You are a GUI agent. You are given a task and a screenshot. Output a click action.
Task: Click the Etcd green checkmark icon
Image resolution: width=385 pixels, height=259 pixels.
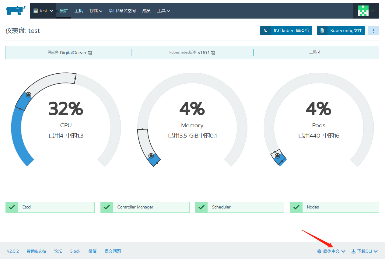12,207
